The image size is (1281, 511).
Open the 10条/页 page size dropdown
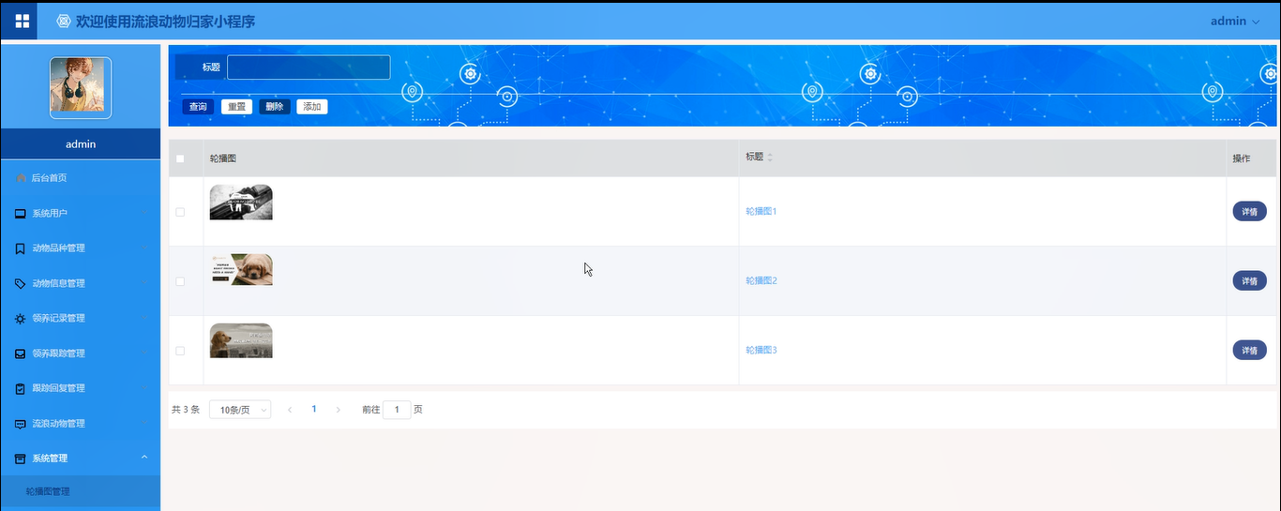(x=240, y=410)
